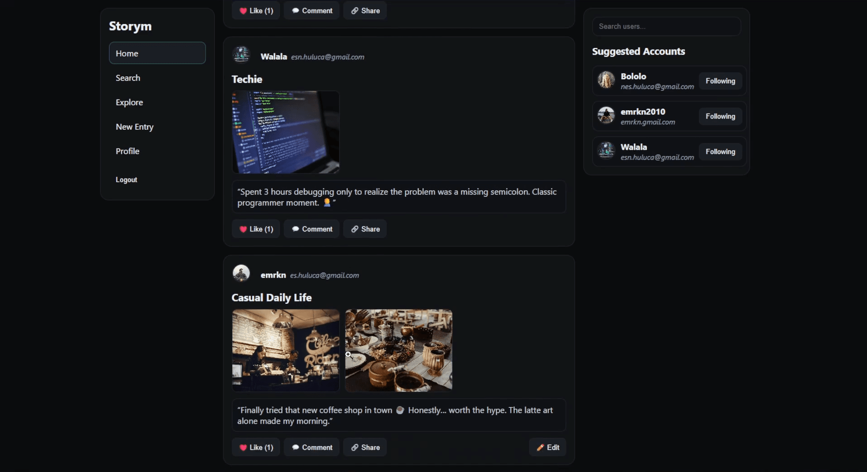867x472 pixels.
Task: Unfollow emrkn2010 via Following button
Action: [x=720, y=116]
